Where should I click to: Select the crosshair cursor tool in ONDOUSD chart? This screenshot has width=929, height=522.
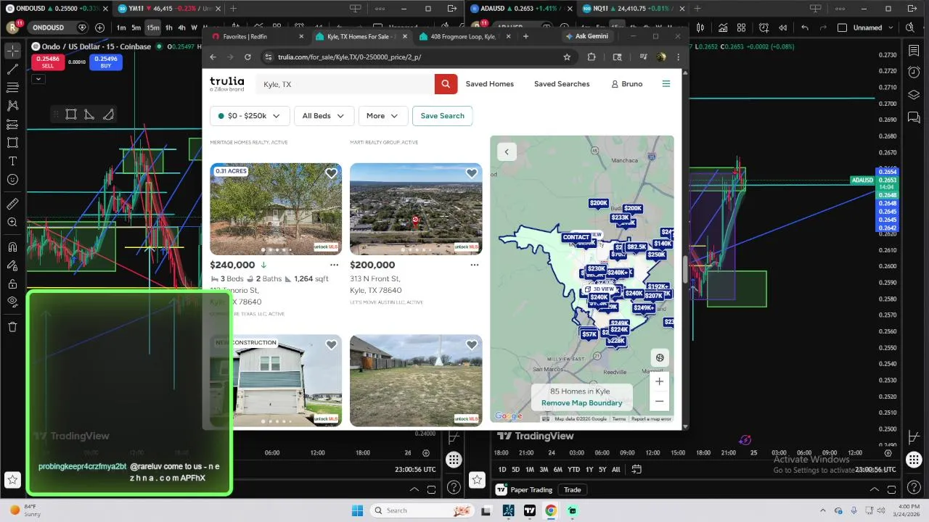(x=12, y=51)
